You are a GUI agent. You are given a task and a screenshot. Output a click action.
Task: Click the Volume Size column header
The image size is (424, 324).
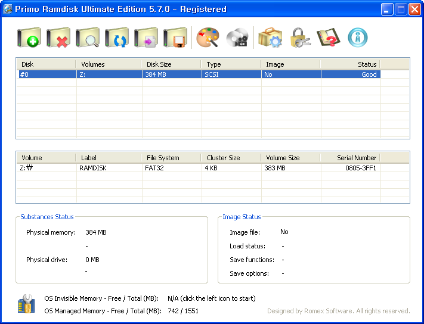(x=290, y=158)
